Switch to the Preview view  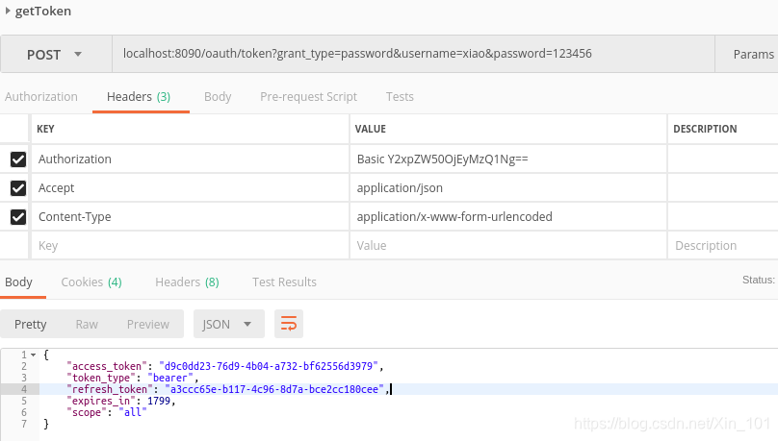pyautogui.click(x=148, y=324)
